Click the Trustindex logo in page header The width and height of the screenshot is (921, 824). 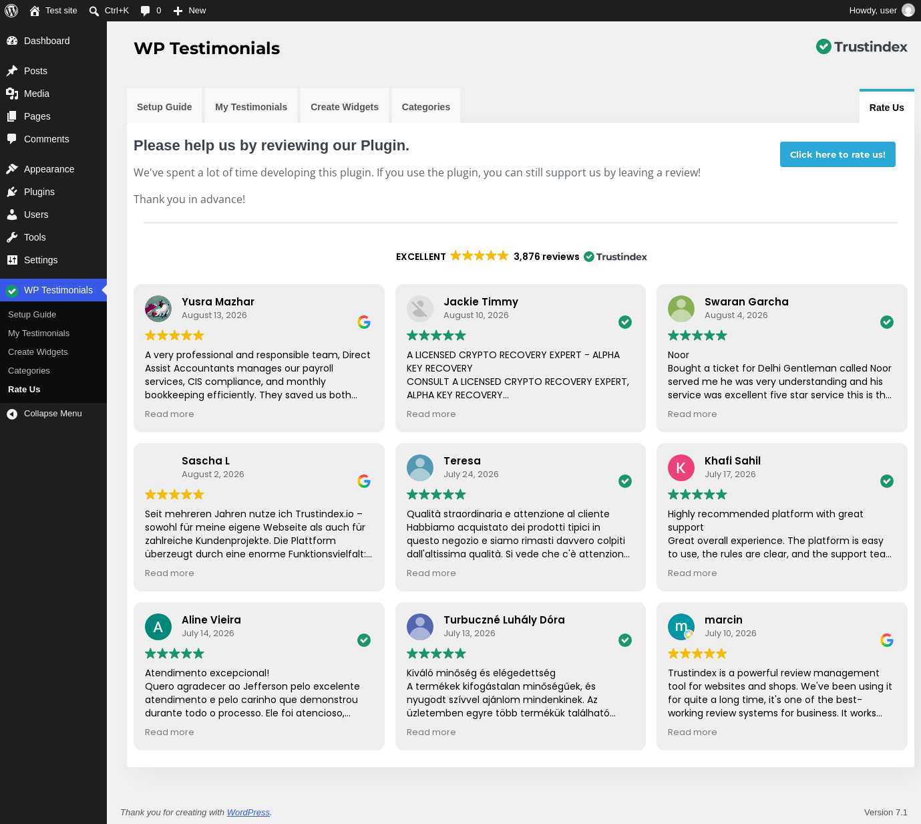tap(862, 47)
